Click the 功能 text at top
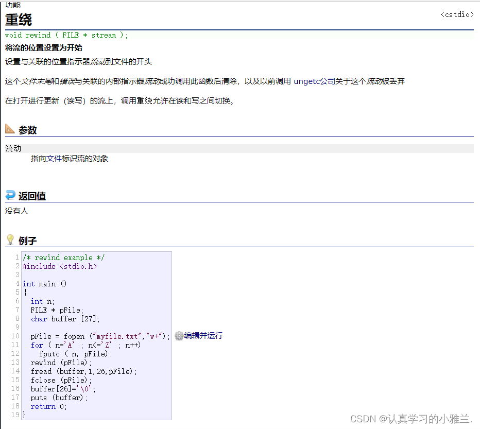Image resolution: width=480 pixels, height=429 pixels. point(13,5)
